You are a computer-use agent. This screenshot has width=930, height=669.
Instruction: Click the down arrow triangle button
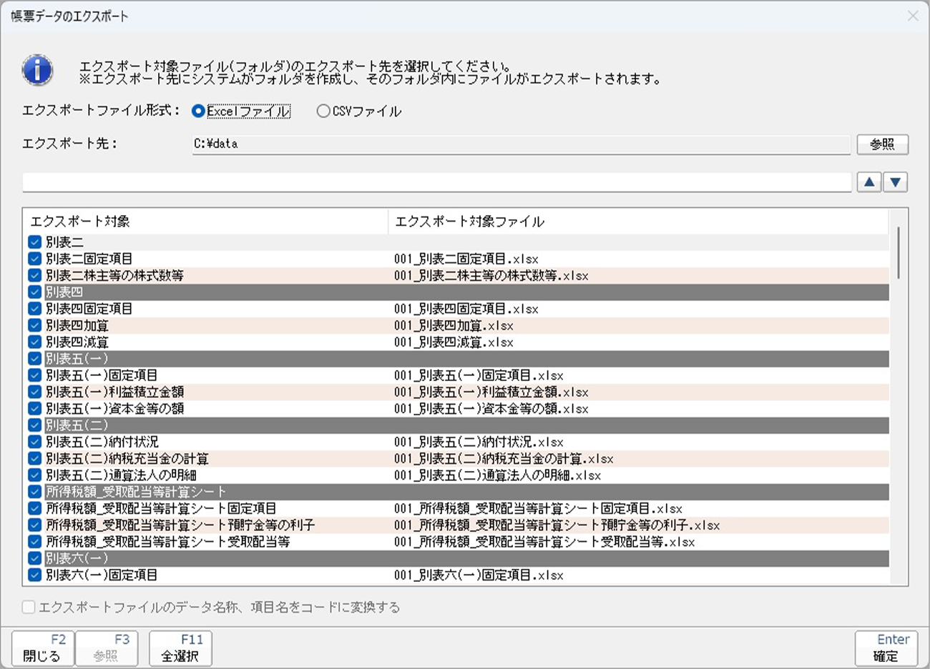896,182
